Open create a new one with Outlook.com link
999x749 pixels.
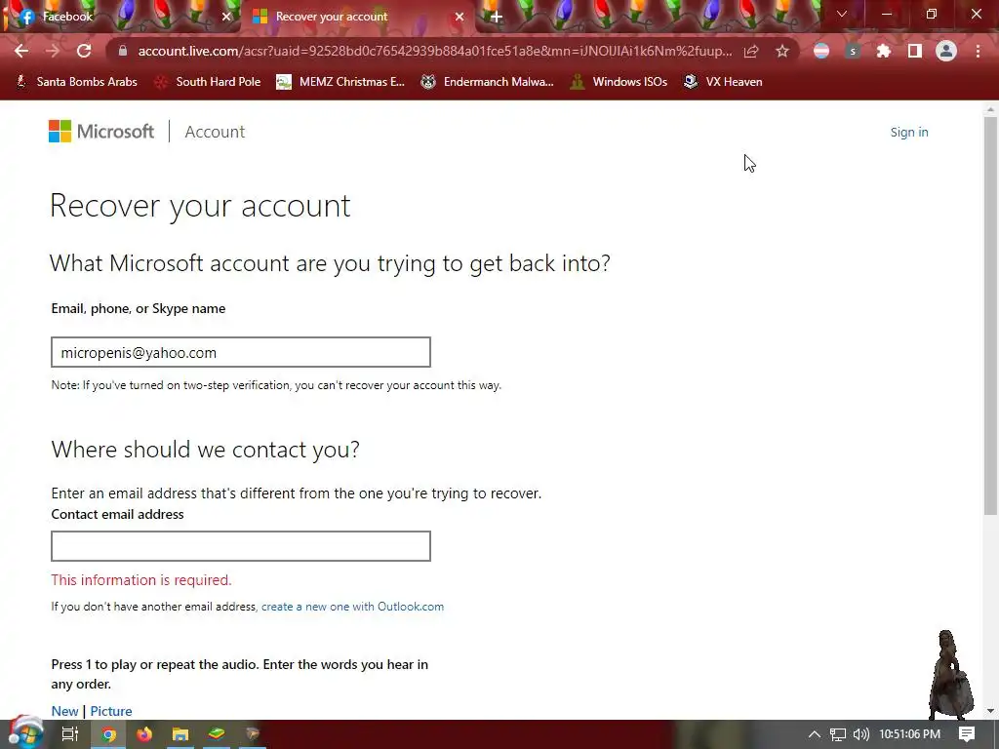[x=352, y=607]
